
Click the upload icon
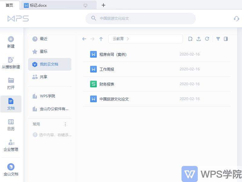199,39
